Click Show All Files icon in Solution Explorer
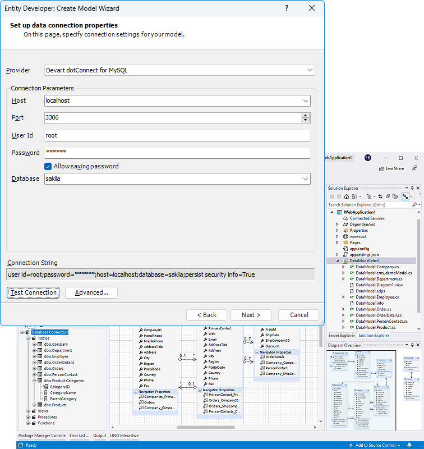 click(x=395, y=196)
